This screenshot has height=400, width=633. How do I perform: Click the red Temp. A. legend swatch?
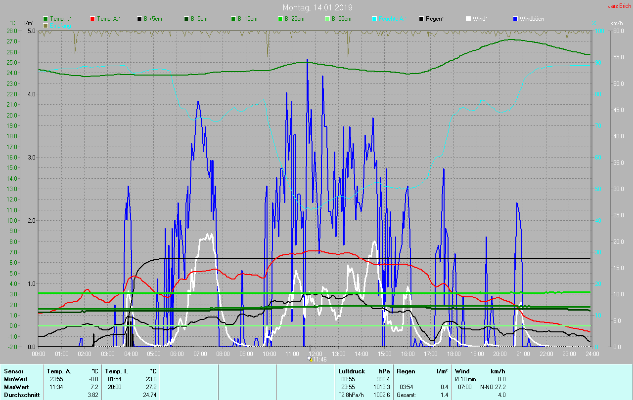click(92, 19)
